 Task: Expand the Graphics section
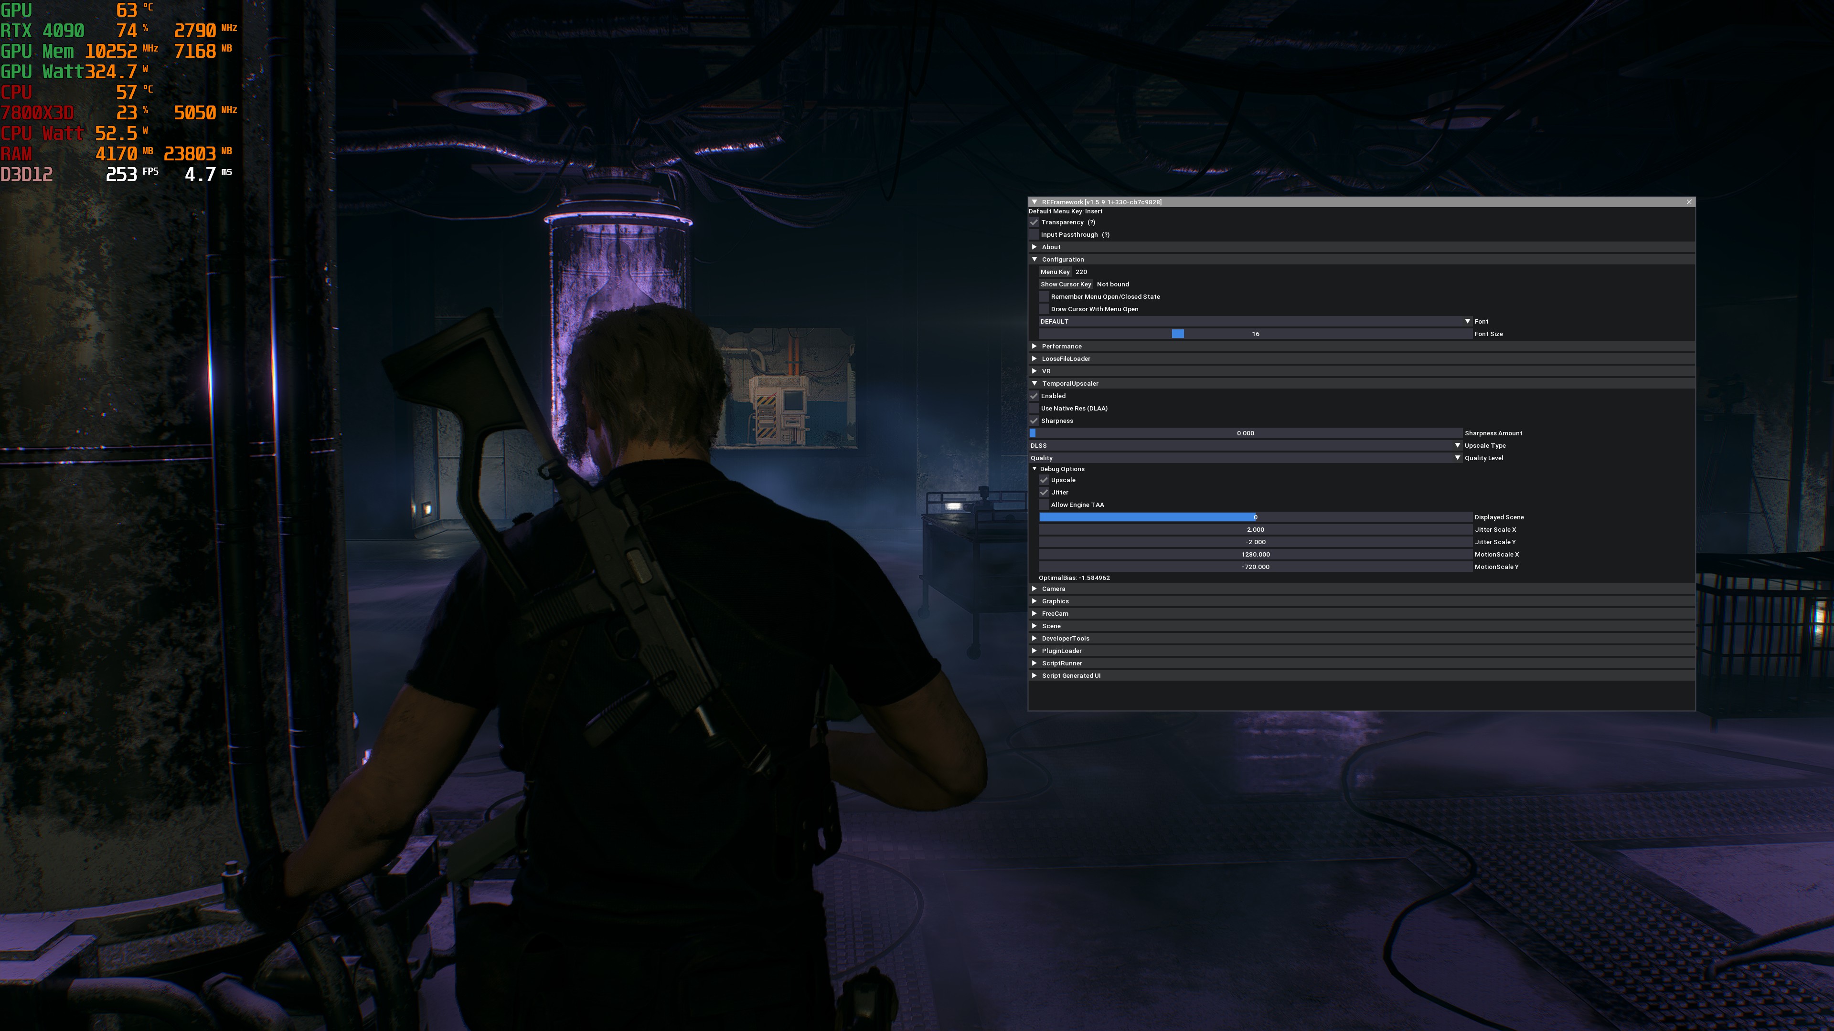(x=1361, y=601)
